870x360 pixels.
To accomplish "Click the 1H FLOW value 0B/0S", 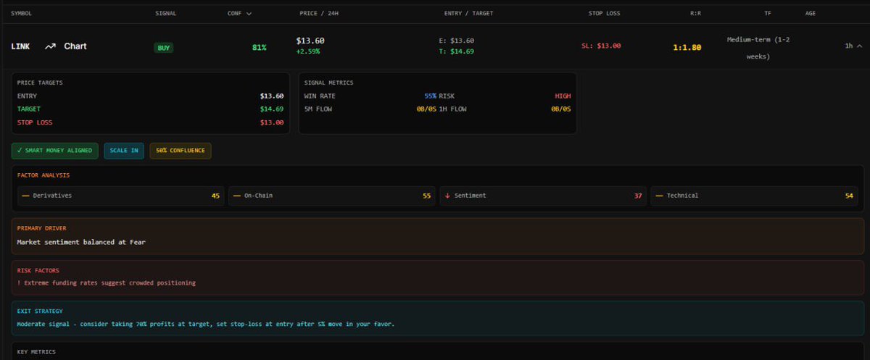I will [x=560, y=109].
